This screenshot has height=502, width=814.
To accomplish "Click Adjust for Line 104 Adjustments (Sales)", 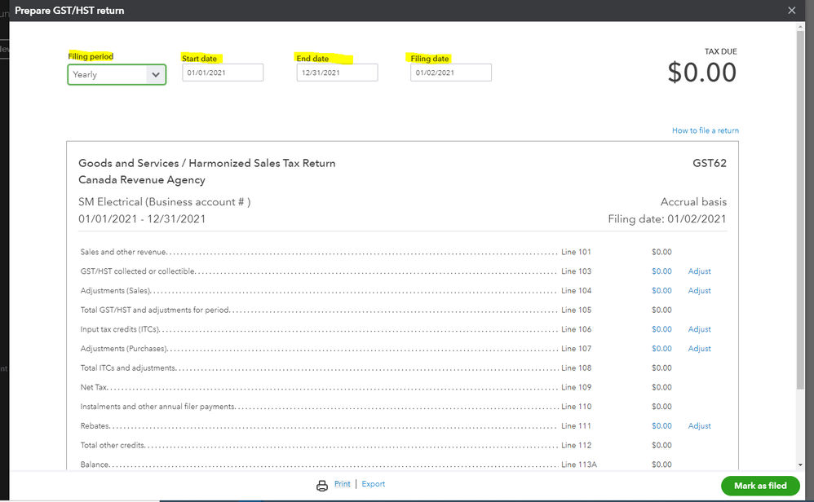I will click(699, 291).
